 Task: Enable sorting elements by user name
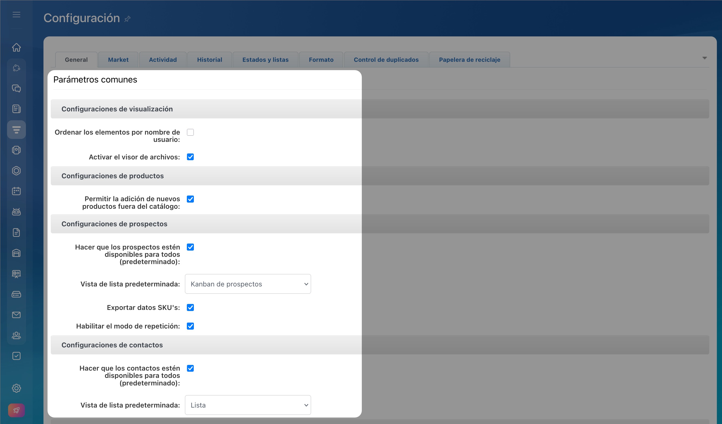tap(190, 132)
